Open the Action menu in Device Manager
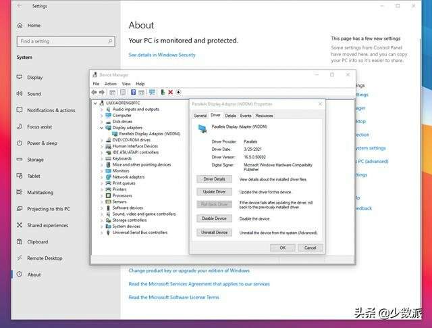The image size is (432, 328). 111,84
